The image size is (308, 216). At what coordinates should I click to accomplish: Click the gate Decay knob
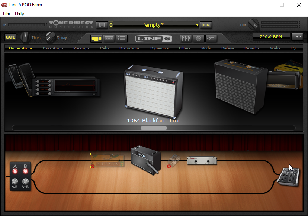pos(51,37)
